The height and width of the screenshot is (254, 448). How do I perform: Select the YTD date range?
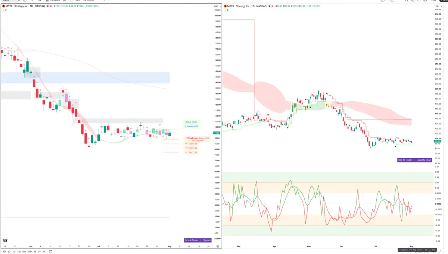[x=29, y=252]
